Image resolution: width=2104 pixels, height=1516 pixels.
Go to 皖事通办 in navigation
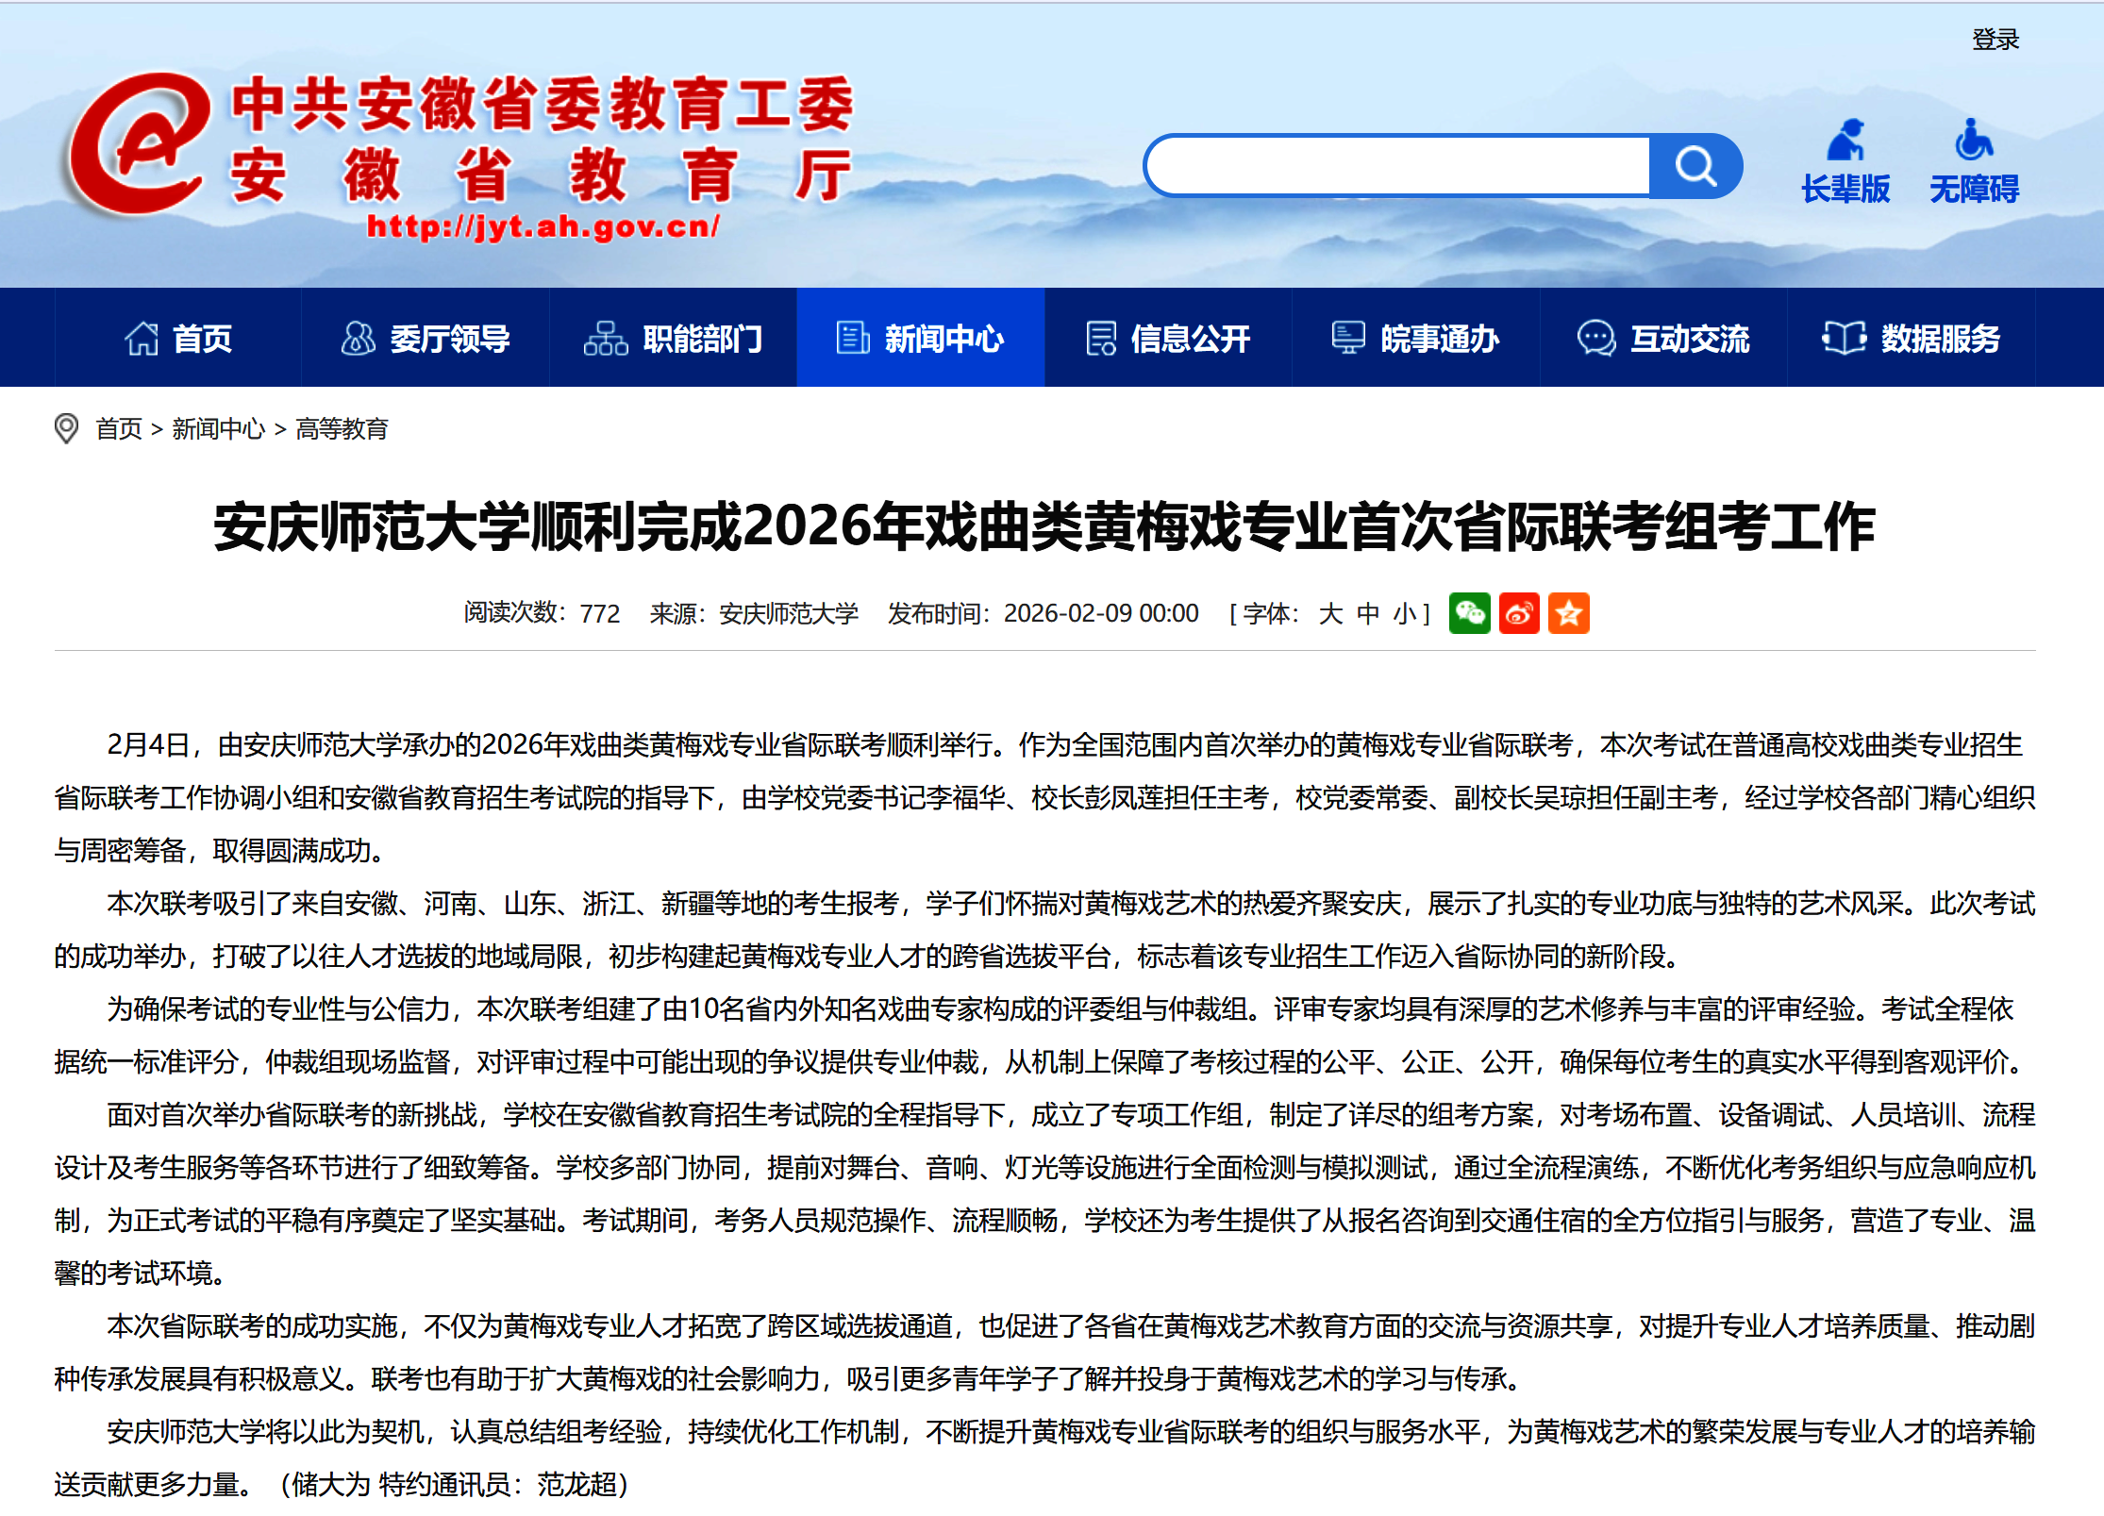(x=1415, y=338)
